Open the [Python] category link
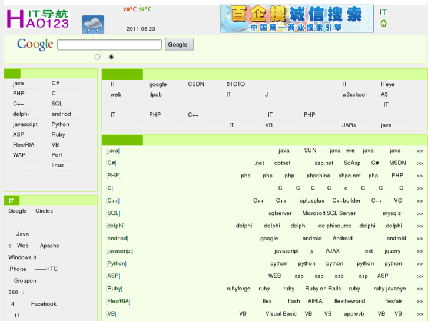This screenshot has height=321, width=428. point(117,264)
